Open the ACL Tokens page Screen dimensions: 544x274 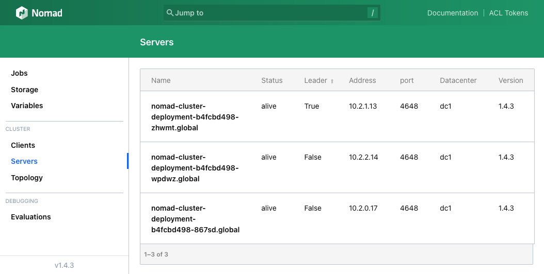[508, 13]
